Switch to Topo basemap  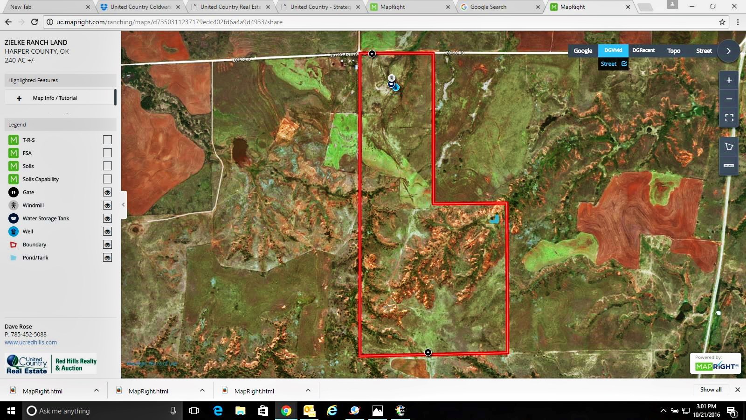pos(674,51)
